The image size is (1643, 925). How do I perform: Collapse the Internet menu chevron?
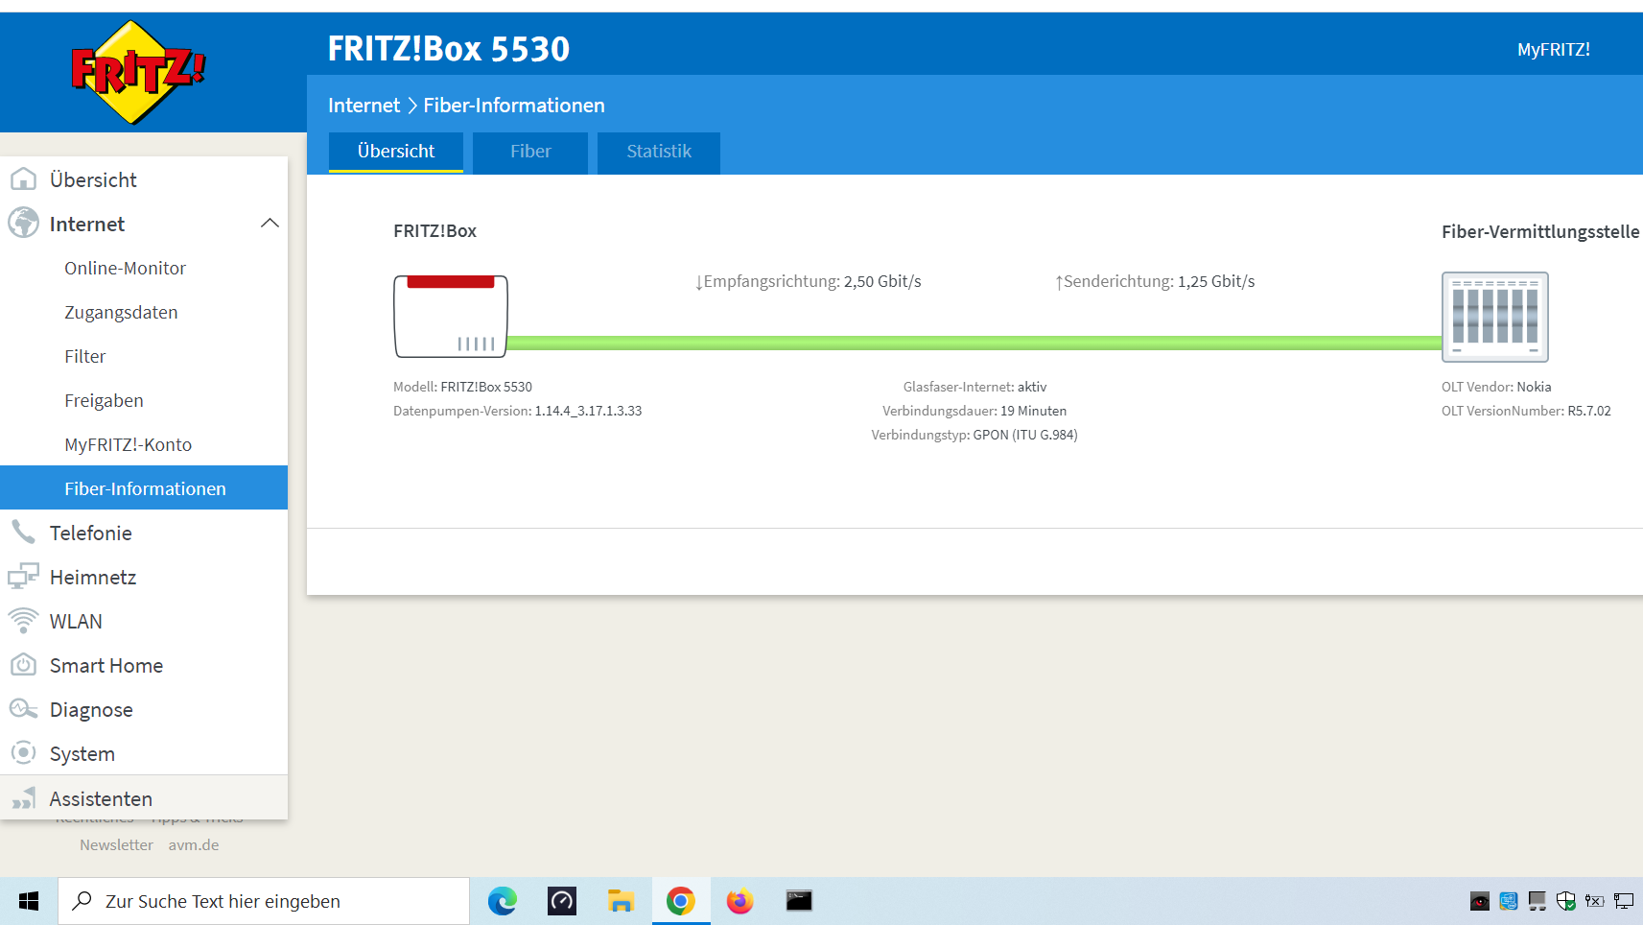click(270, 224)
